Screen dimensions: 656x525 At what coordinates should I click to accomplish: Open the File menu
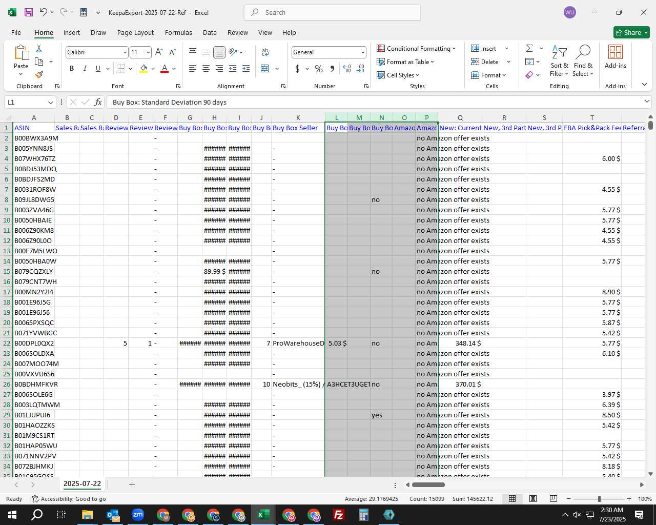pyautogui.click(x=16, y=32)
